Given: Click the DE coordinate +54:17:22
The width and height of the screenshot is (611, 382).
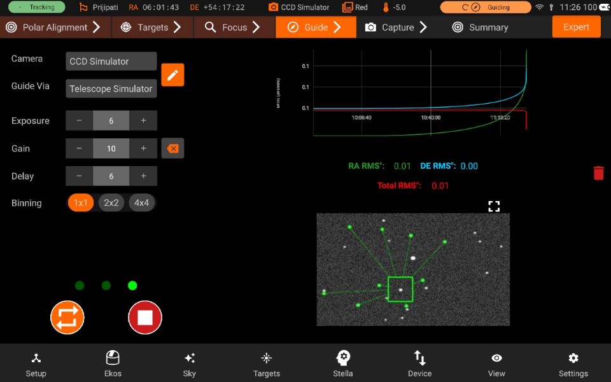Looking at the screenshot, I should click(x=224, y=7).
